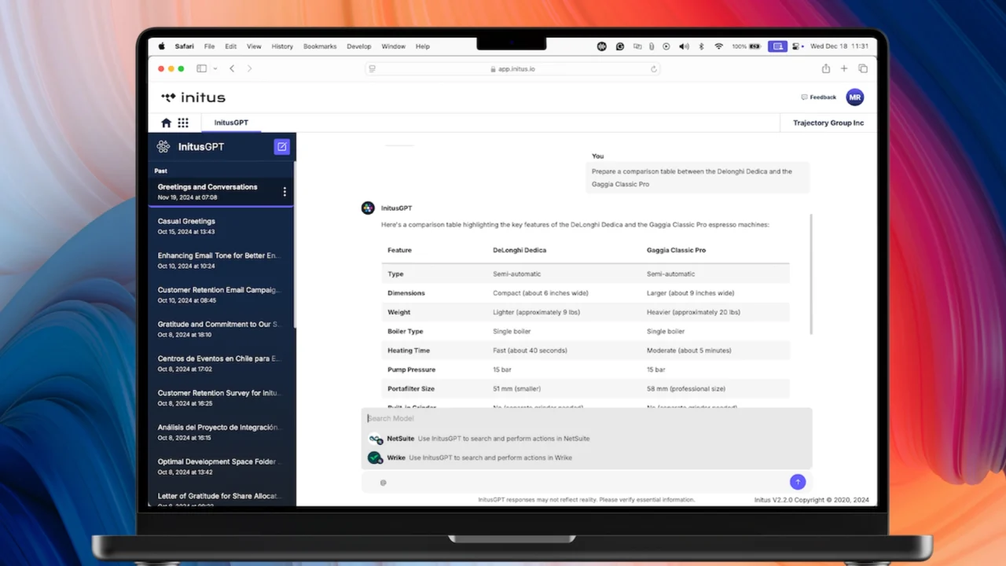Start a new chat with compose icon
Screen dimensions: 1006x566
click(281, 146)
